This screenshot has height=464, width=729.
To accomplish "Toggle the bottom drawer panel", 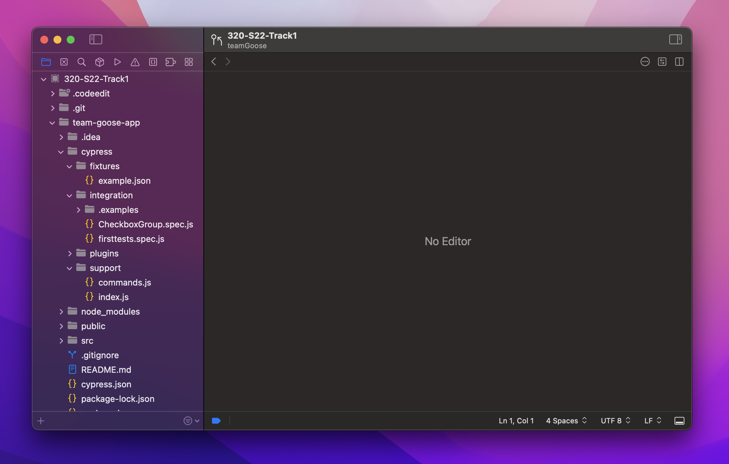I will point(679,420).
